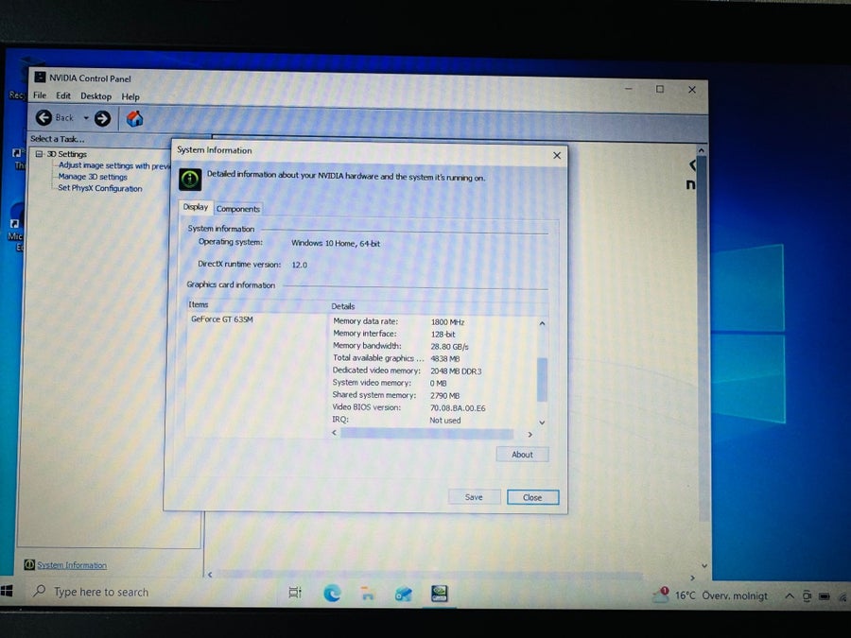Screen dimensions: 851x638
Task: Click the System Information link
Action: pos(72,565)
